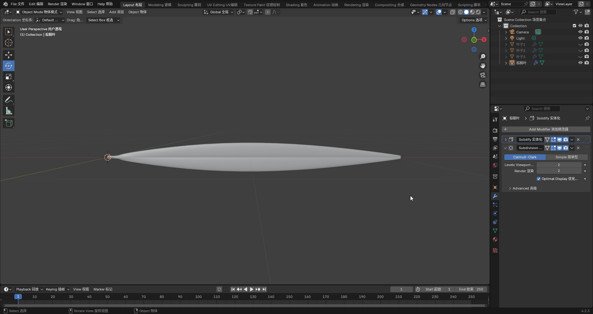Jump to the timeline end frame

click(264, 289)
